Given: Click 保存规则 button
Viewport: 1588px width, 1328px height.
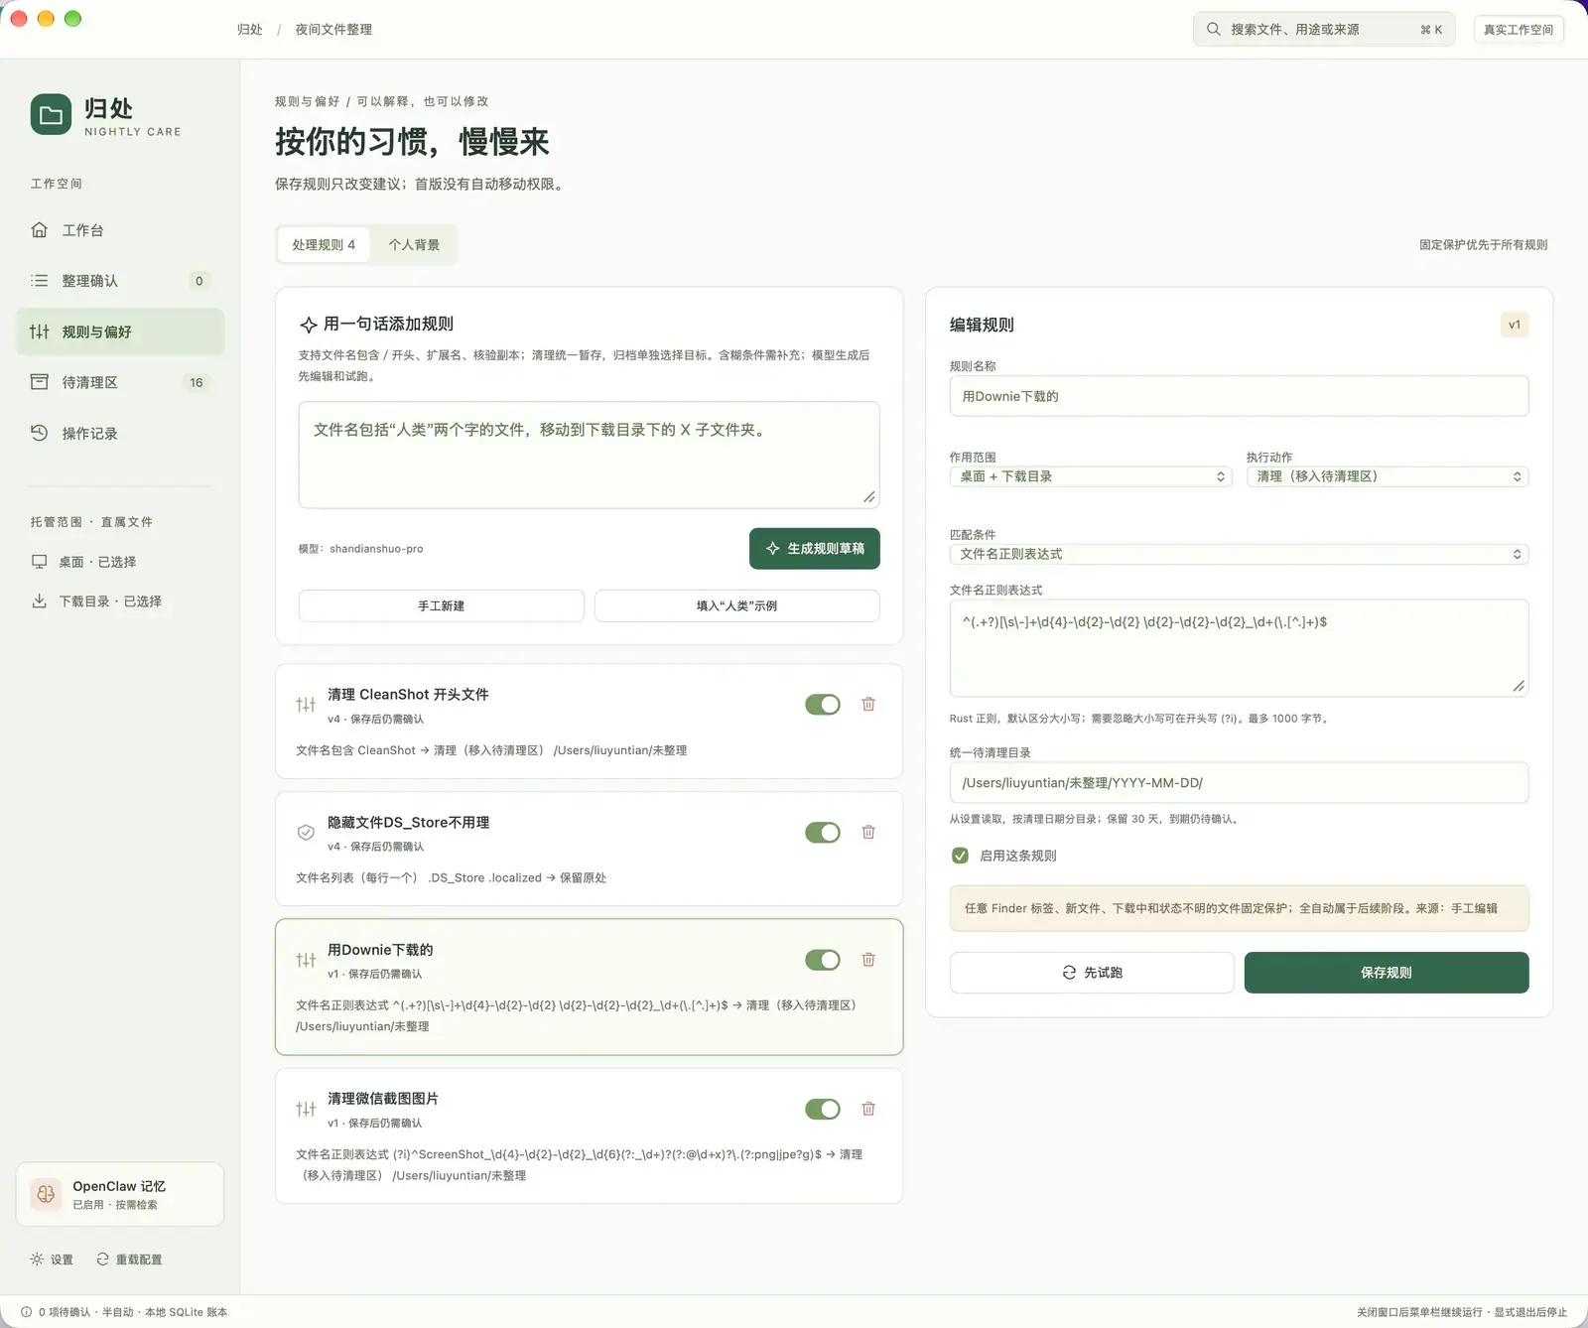Looking at the screenshot, I should point(1387,973).
